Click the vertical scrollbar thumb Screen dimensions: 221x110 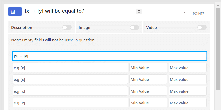(218, 49)
